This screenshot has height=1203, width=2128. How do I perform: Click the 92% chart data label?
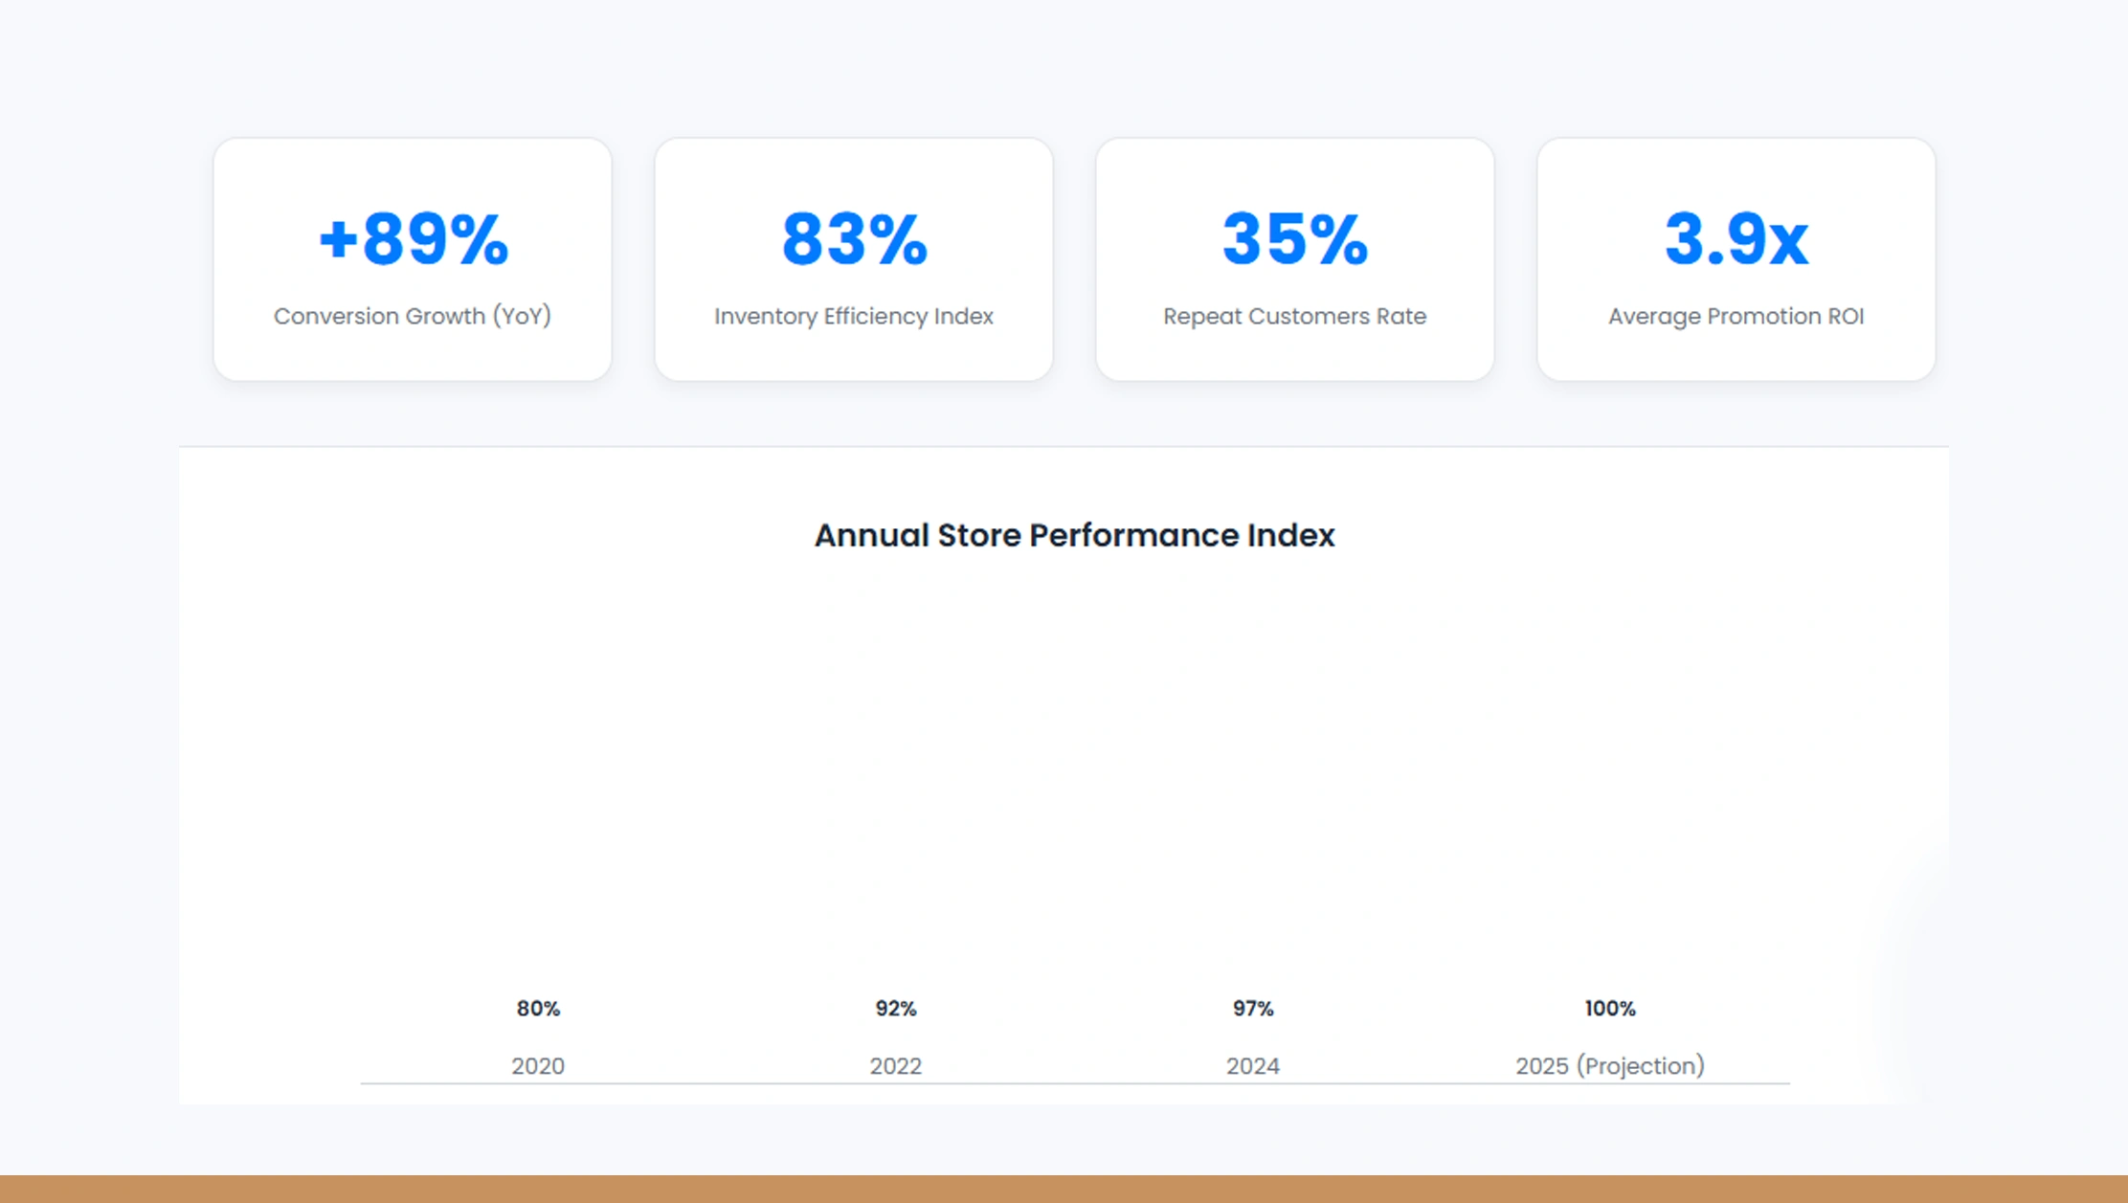[895, 1008]
